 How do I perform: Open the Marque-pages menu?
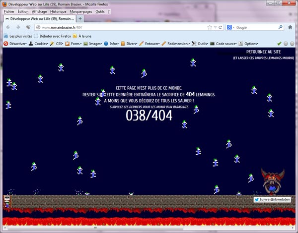tap(81, 11)
